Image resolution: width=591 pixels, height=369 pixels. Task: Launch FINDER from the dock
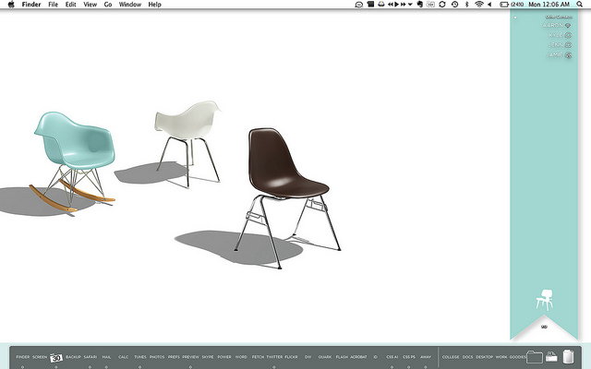click(22, 357)
